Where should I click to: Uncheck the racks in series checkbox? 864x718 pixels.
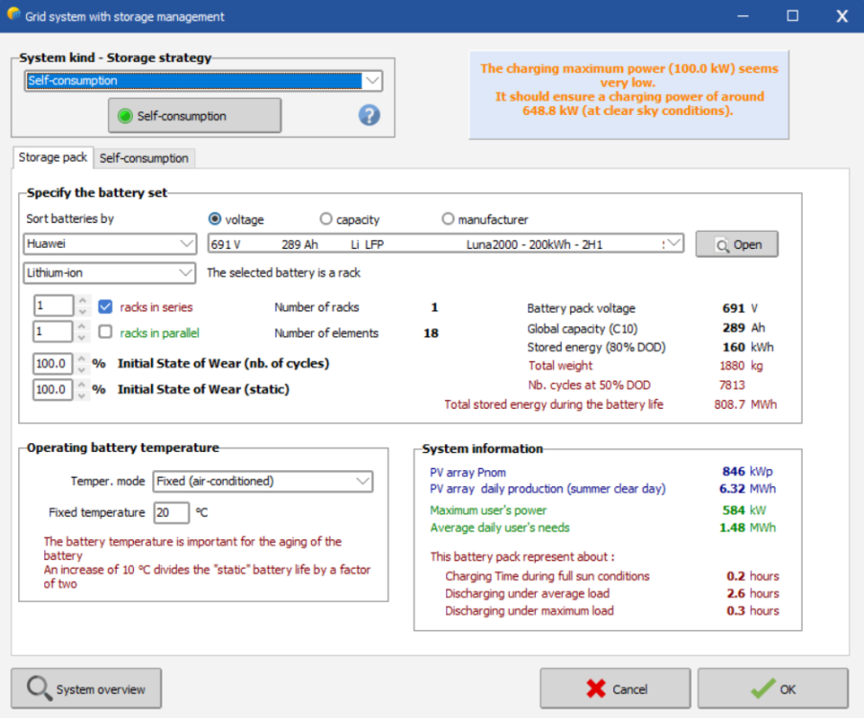click(105, 307)
